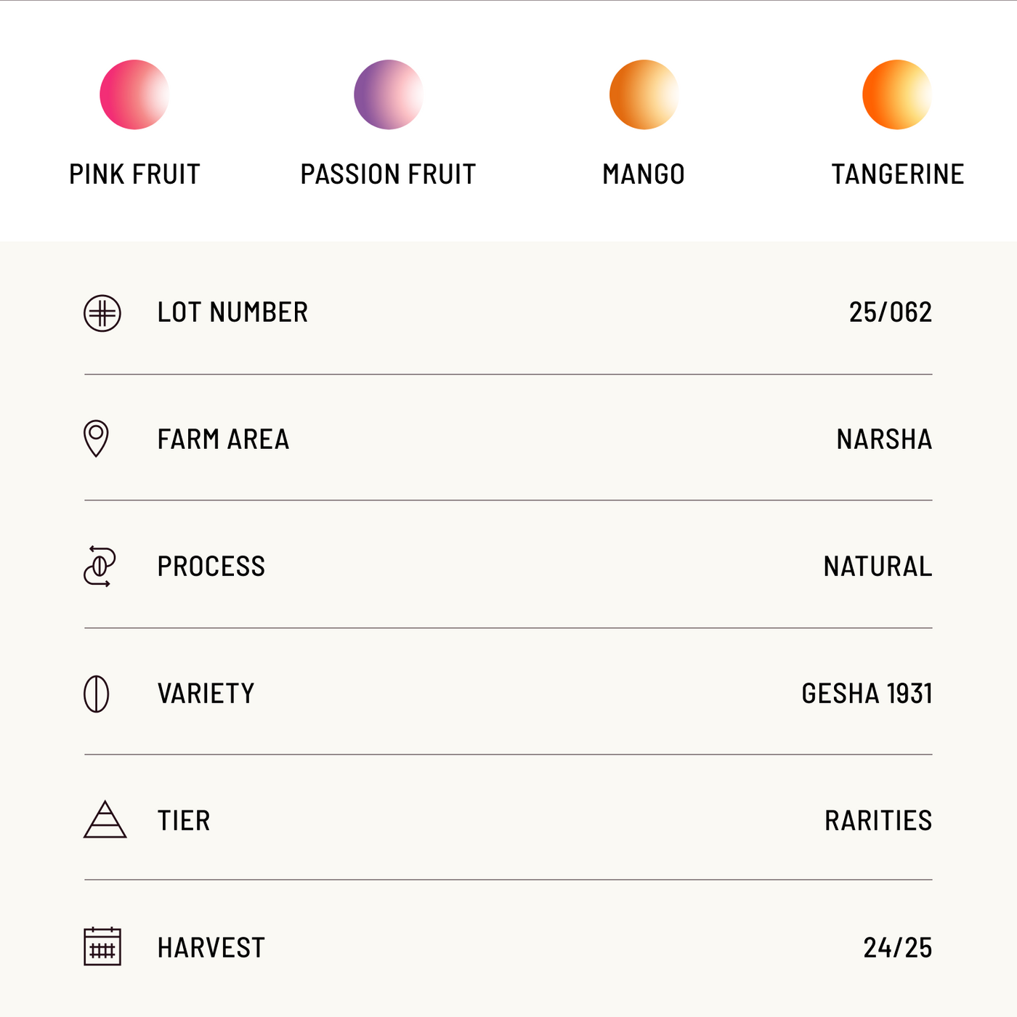Click the Harvest calendar icon
1017x1017 pixels.
pyautogui.click(x=102, y=947)
